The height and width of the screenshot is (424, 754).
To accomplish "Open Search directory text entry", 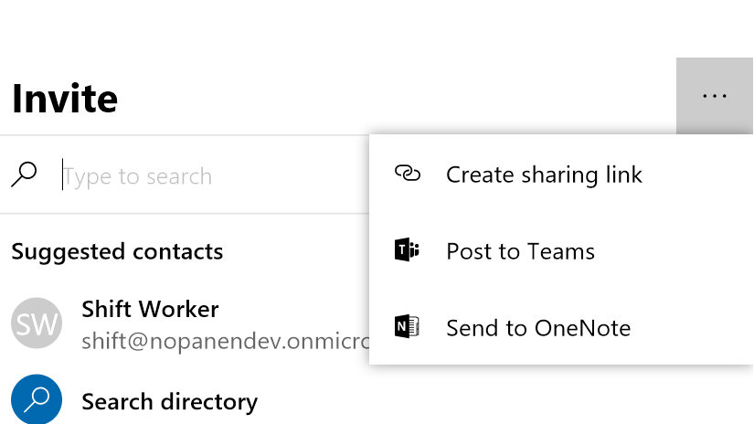I will click(169, 401).
